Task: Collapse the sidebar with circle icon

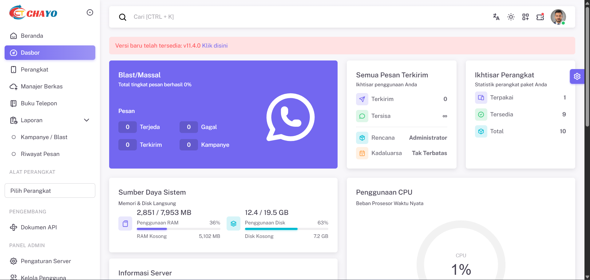Action: point(90,12)
